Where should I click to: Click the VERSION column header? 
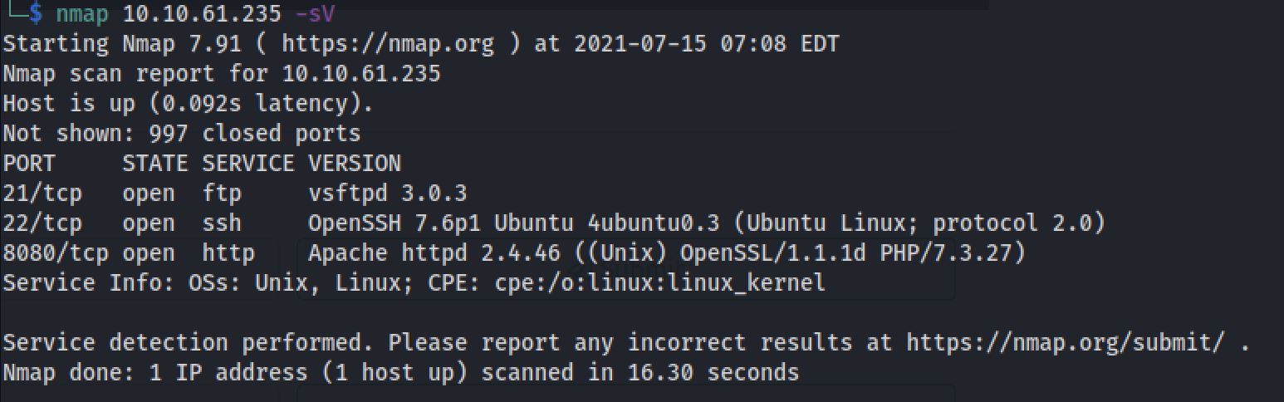(x=354, y=164)
